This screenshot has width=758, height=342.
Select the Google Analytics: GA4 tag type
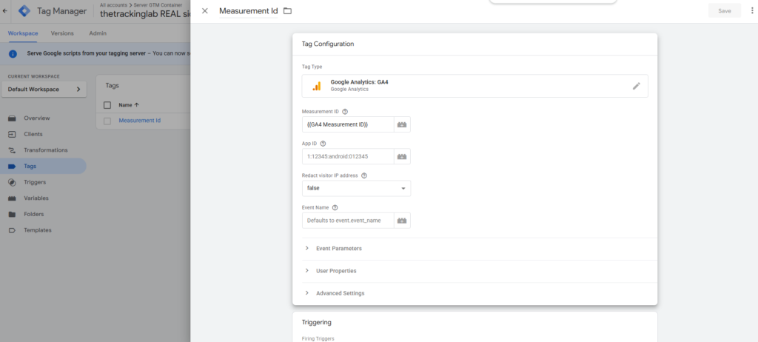click(474, 86)
